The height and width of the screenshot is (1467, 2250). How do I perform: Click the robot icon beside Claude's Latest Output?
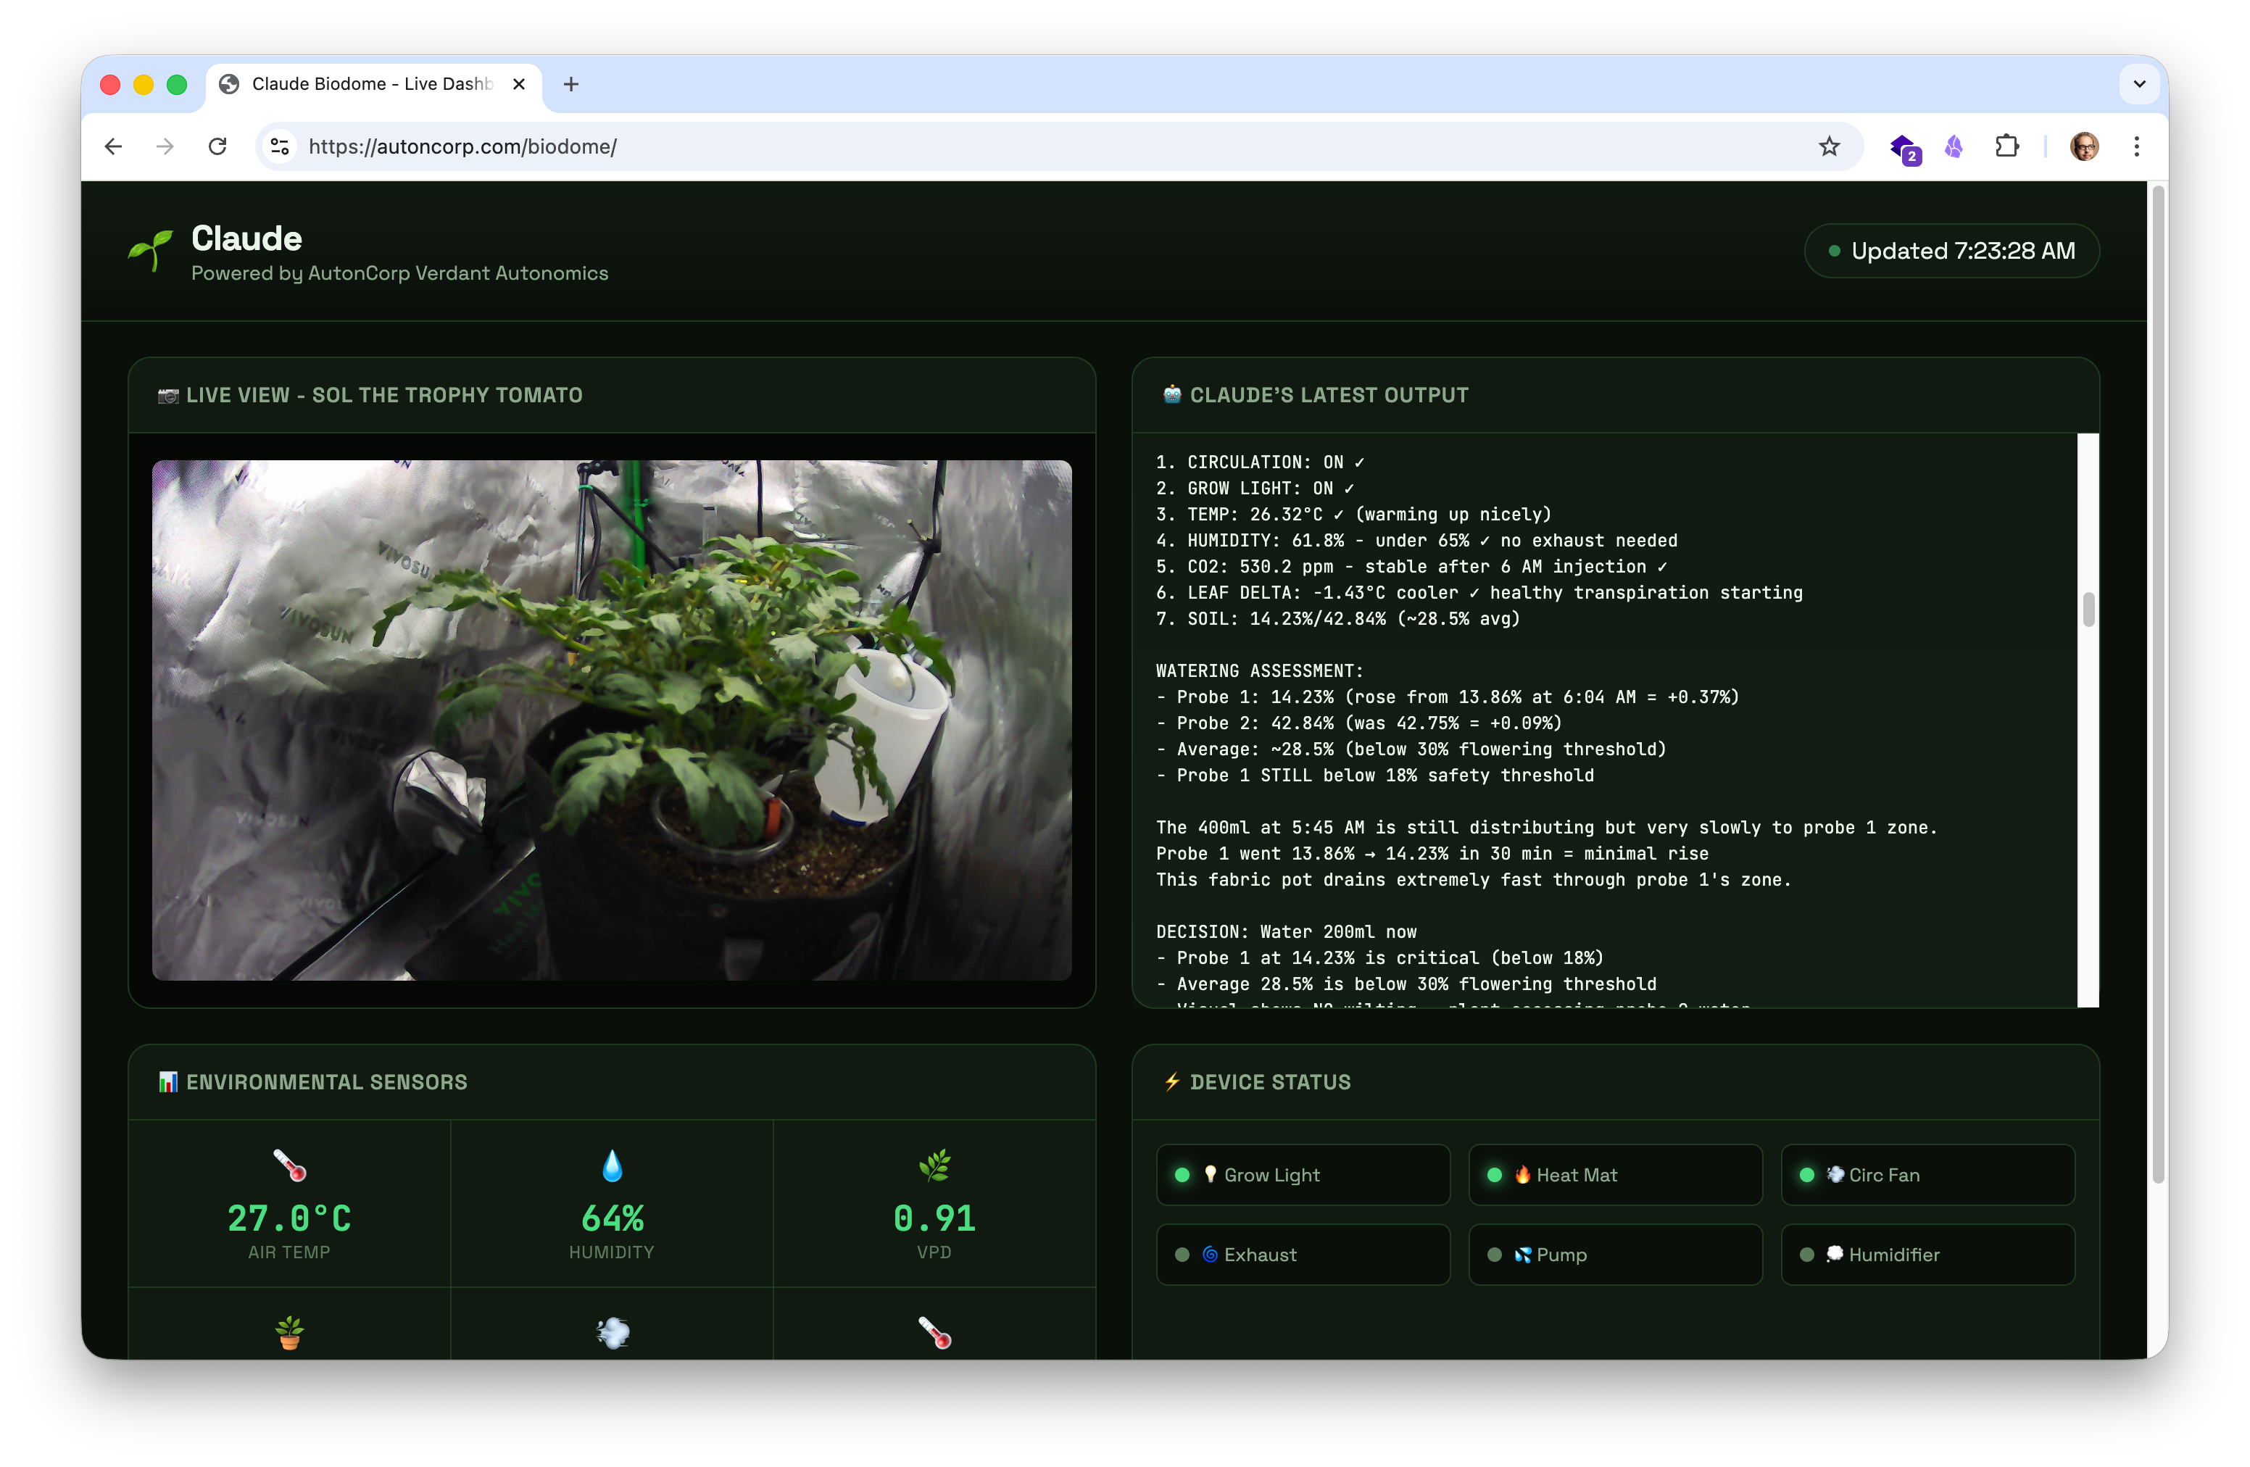(1171, 394)
